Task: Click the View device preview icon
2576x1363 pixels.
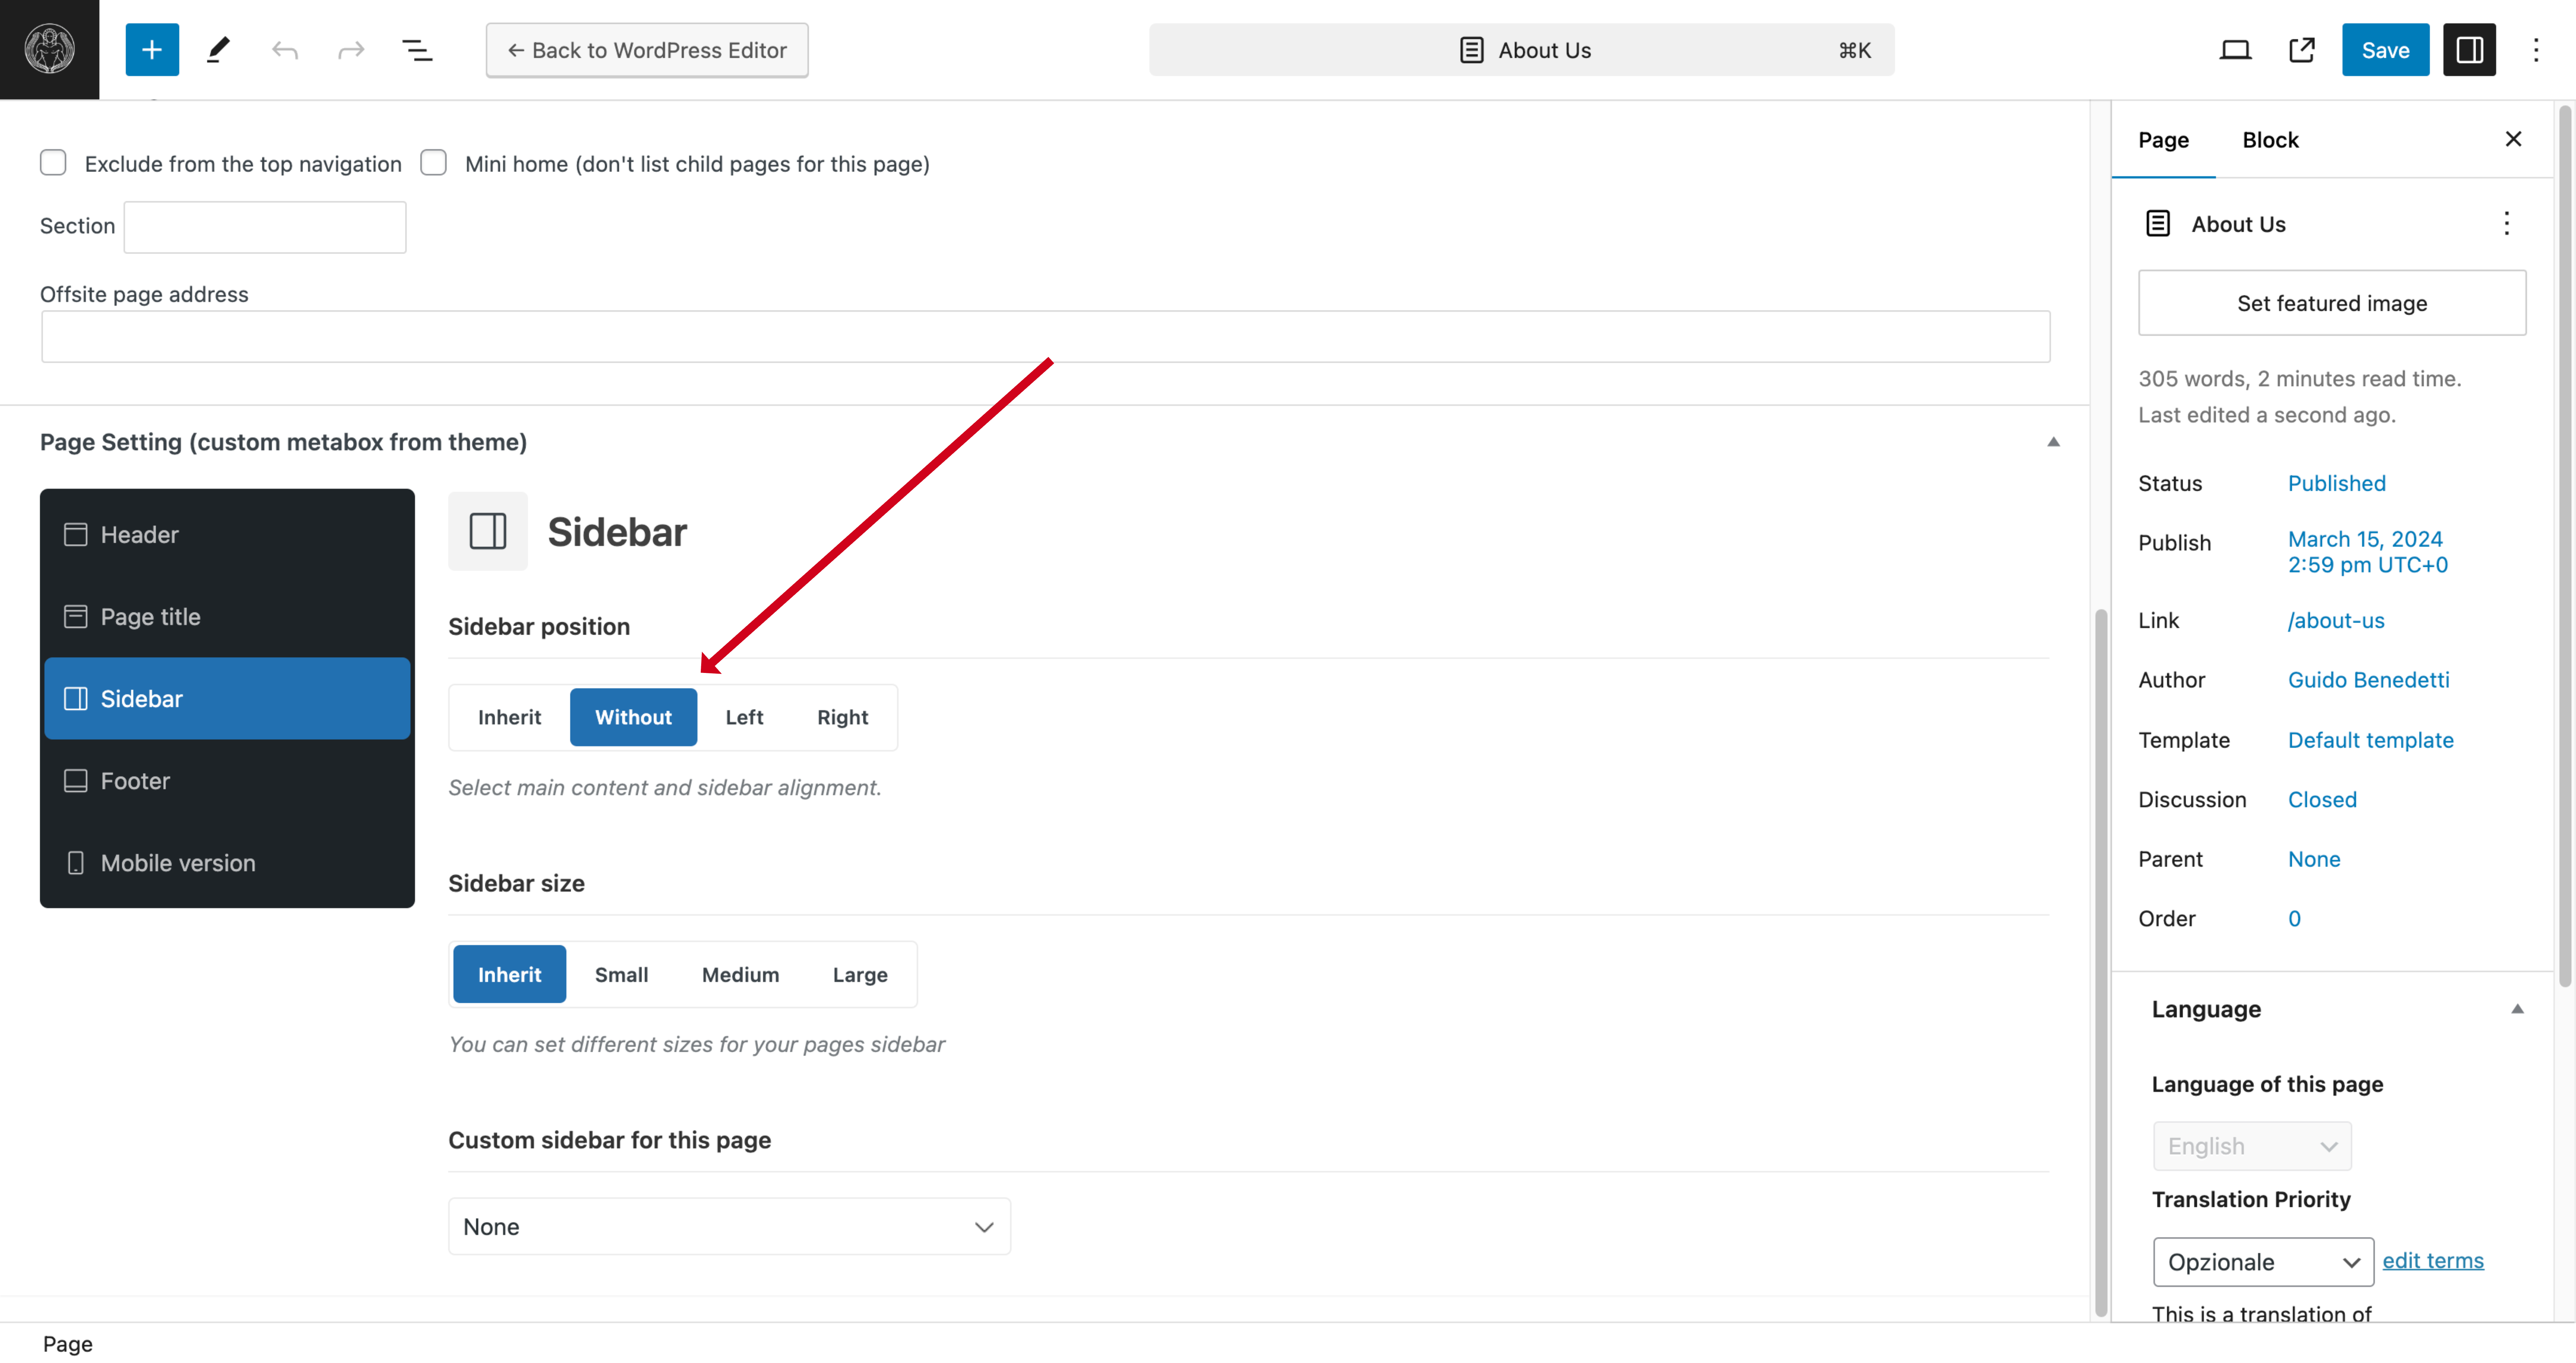Action: 2235,50
